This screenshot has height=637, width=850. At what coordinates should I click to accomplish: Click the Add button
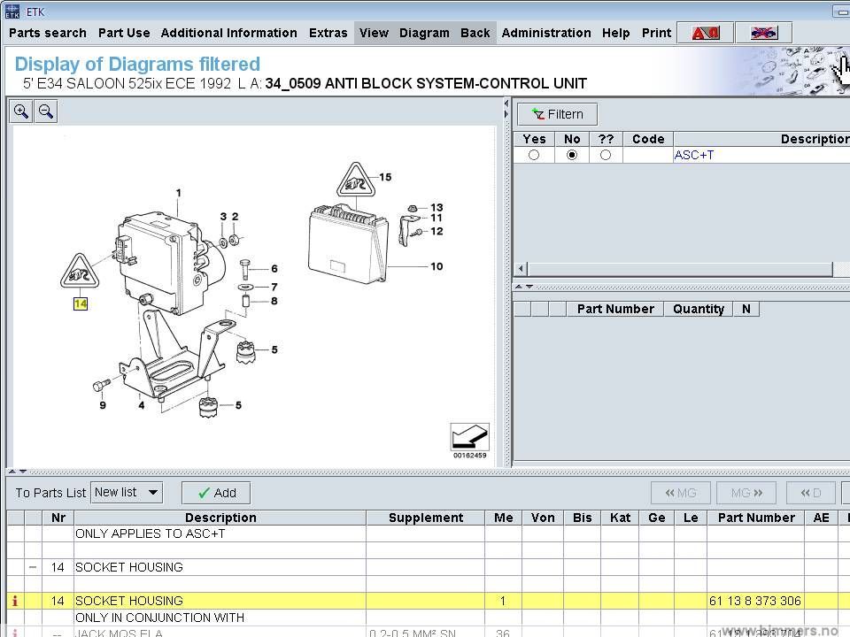tap(216, 493)
